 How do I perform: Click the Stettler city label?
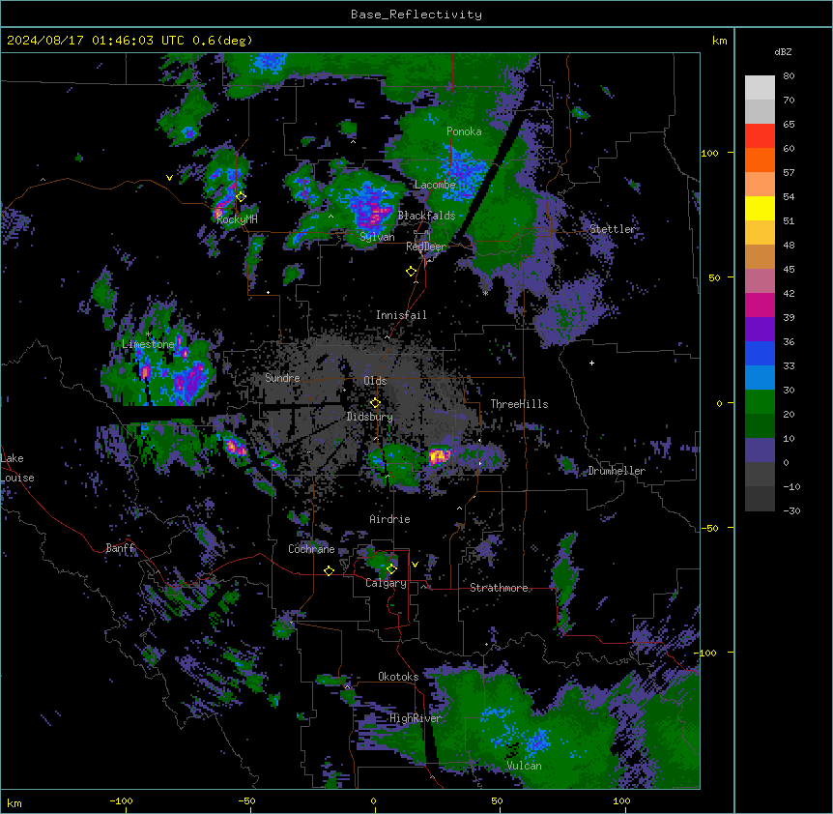click(x=613, y=229)
